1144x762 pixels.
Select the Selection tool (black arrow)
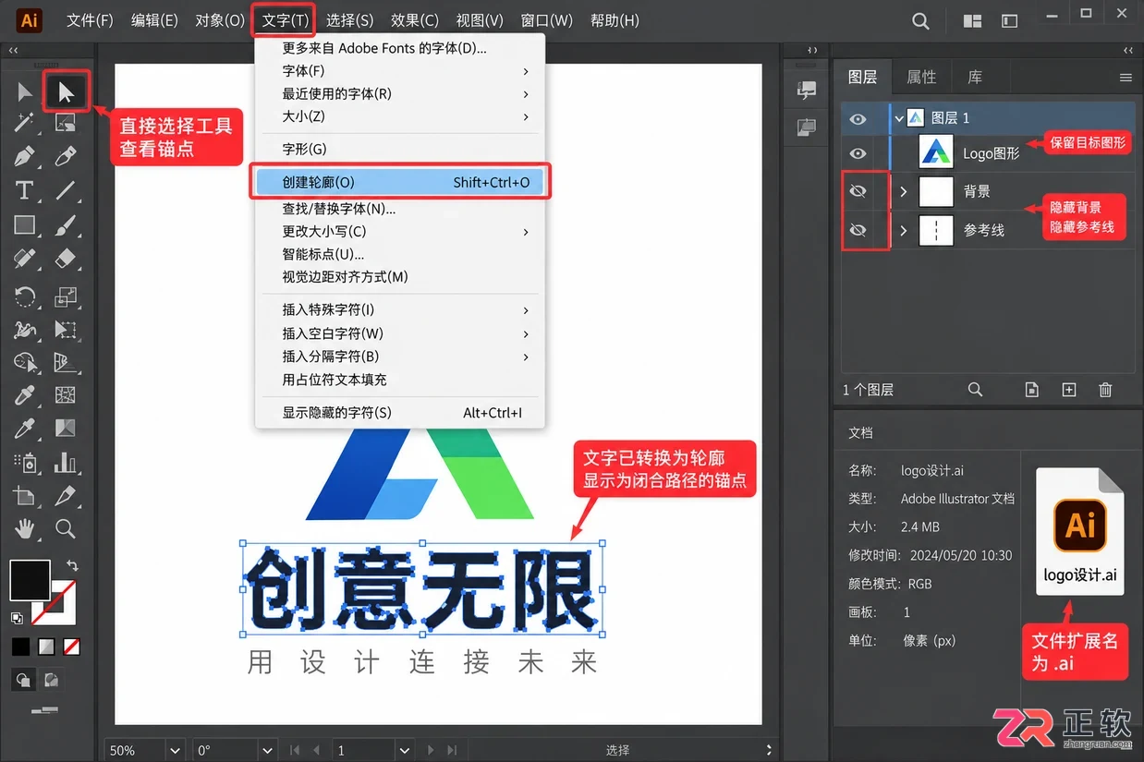point(25,92)
